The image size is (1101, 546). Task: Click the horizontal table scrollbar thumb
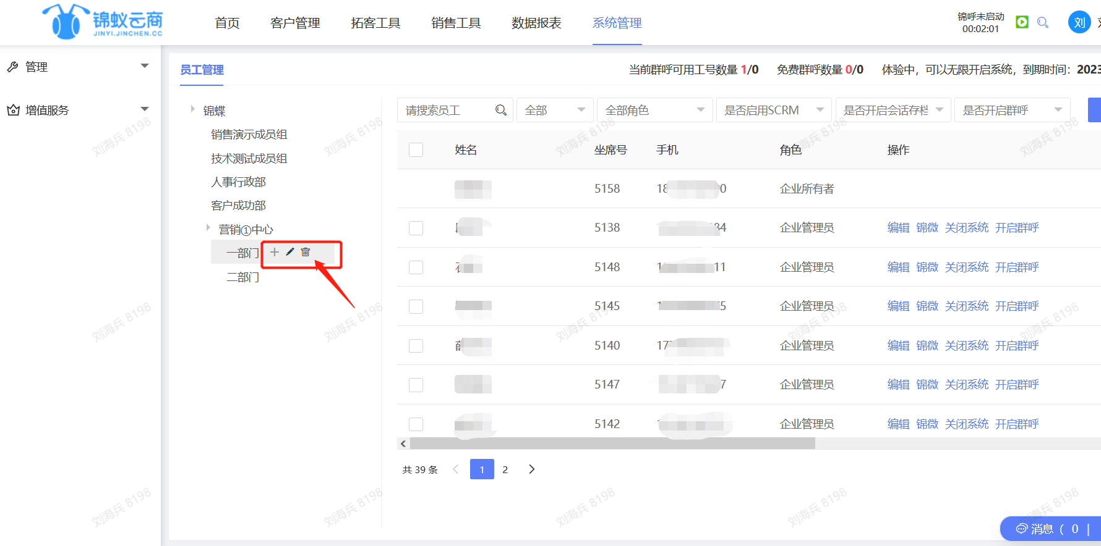pyautogui.click(x=612, y=443)
